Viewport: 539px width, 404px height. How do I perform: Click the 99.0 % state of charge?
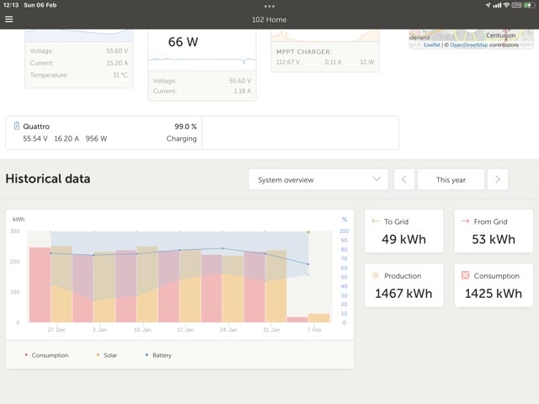tap(185, 126)
